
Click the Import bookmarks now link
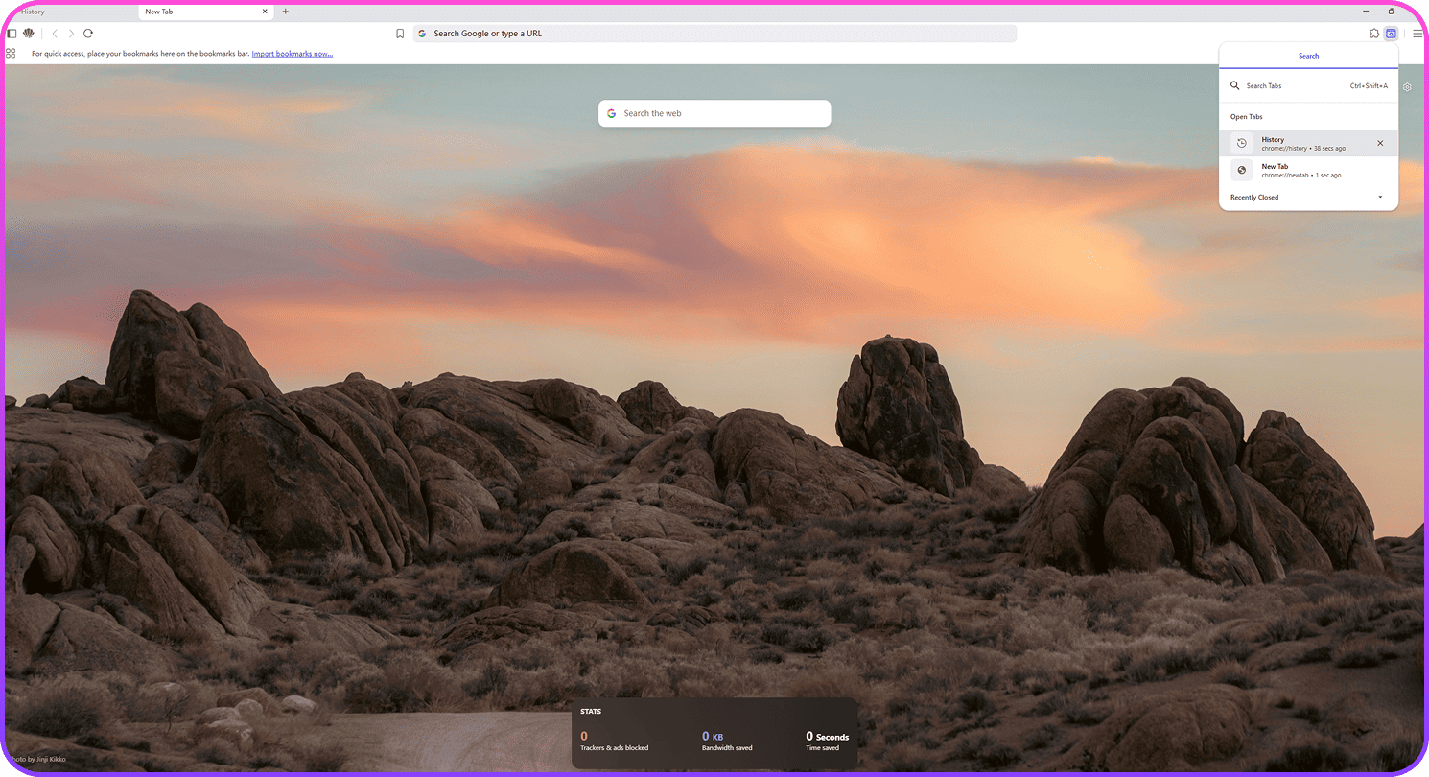click(293, 54)
